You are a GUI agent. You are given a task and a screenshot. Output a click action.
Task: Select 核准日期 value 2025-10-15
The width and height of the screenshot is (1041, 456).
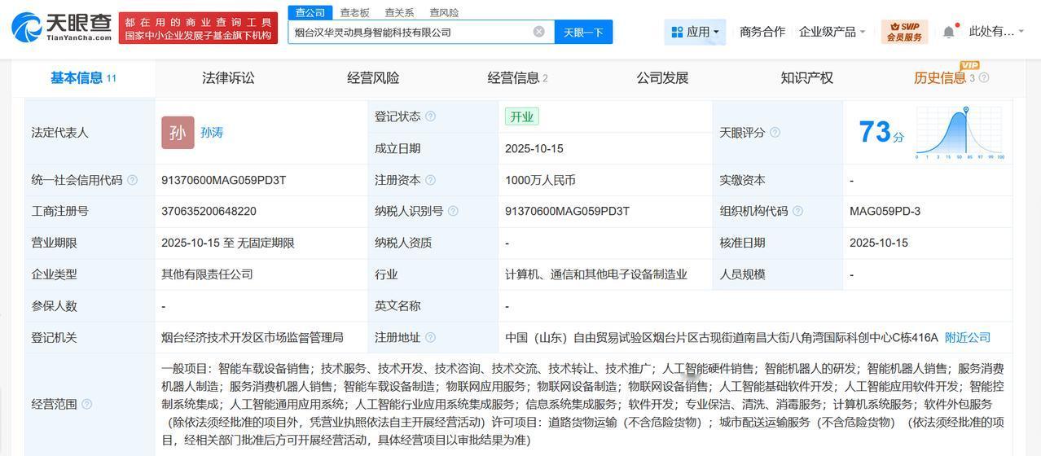coord(879,243)
